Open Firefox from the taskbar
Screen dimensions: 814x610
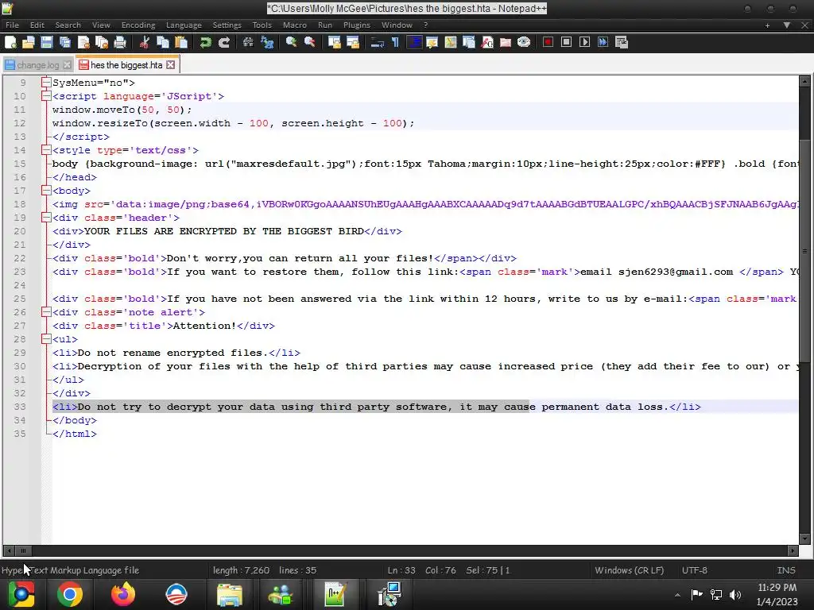coord(123,594)
